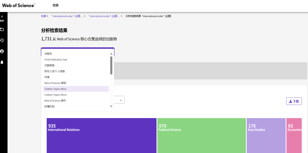Select the 所属机构 option
The image size is (308, 153).
point(50,106)
